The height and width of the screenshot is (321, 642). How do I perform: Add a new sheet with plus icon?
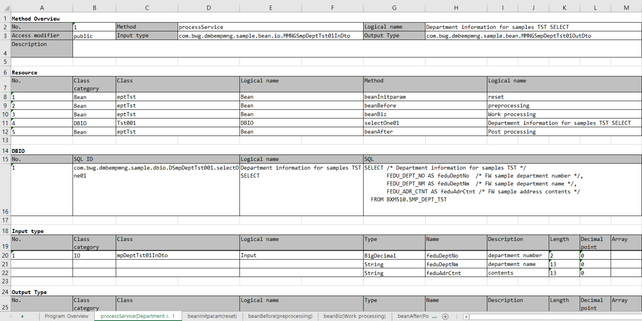pyautogui.click(x=445, y=316)
